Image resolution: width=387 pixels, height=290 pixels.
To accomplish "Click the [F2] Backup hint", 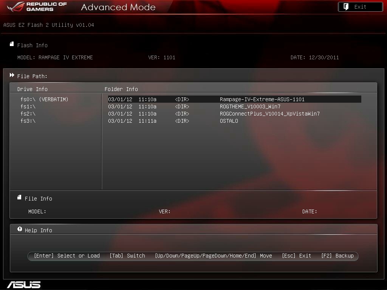I will pos(337,256).
